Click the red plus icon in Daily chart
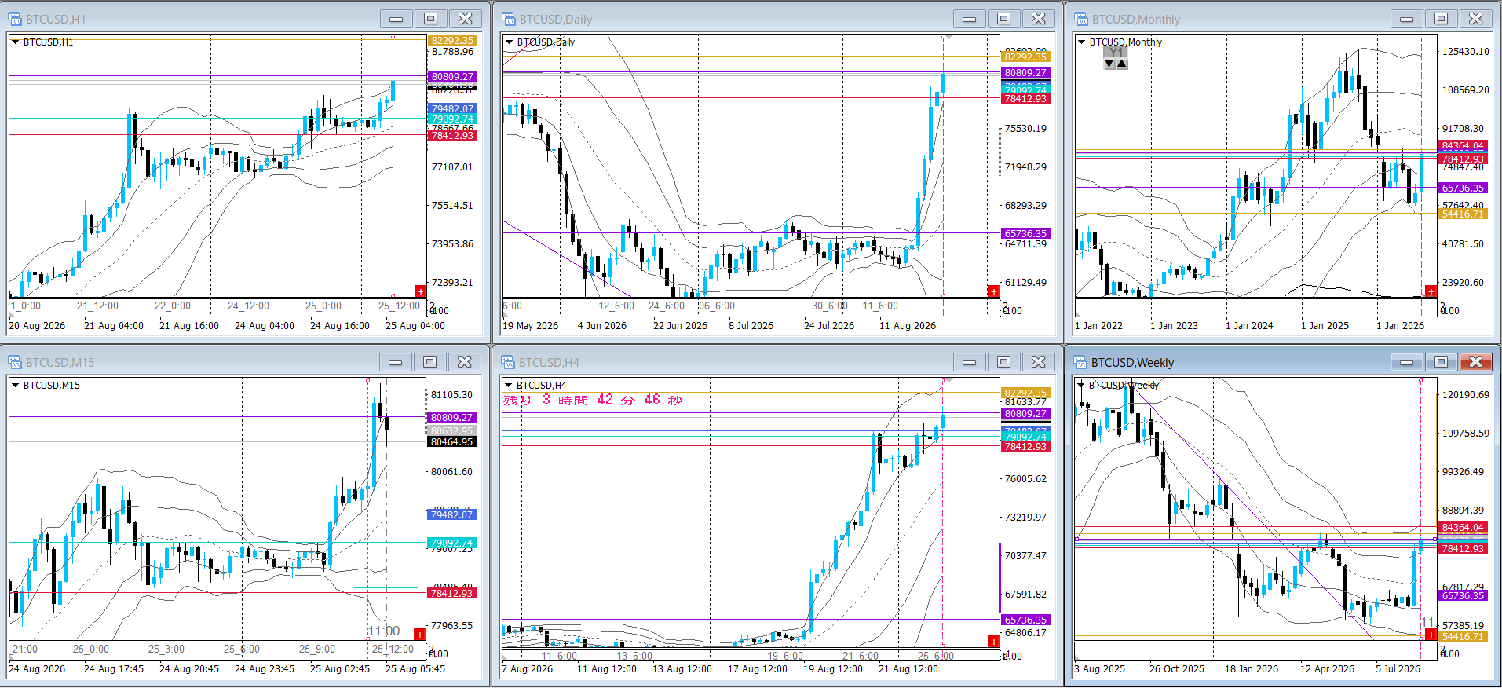This screenshot has height=688, width=1502. (x=993, y=291)
